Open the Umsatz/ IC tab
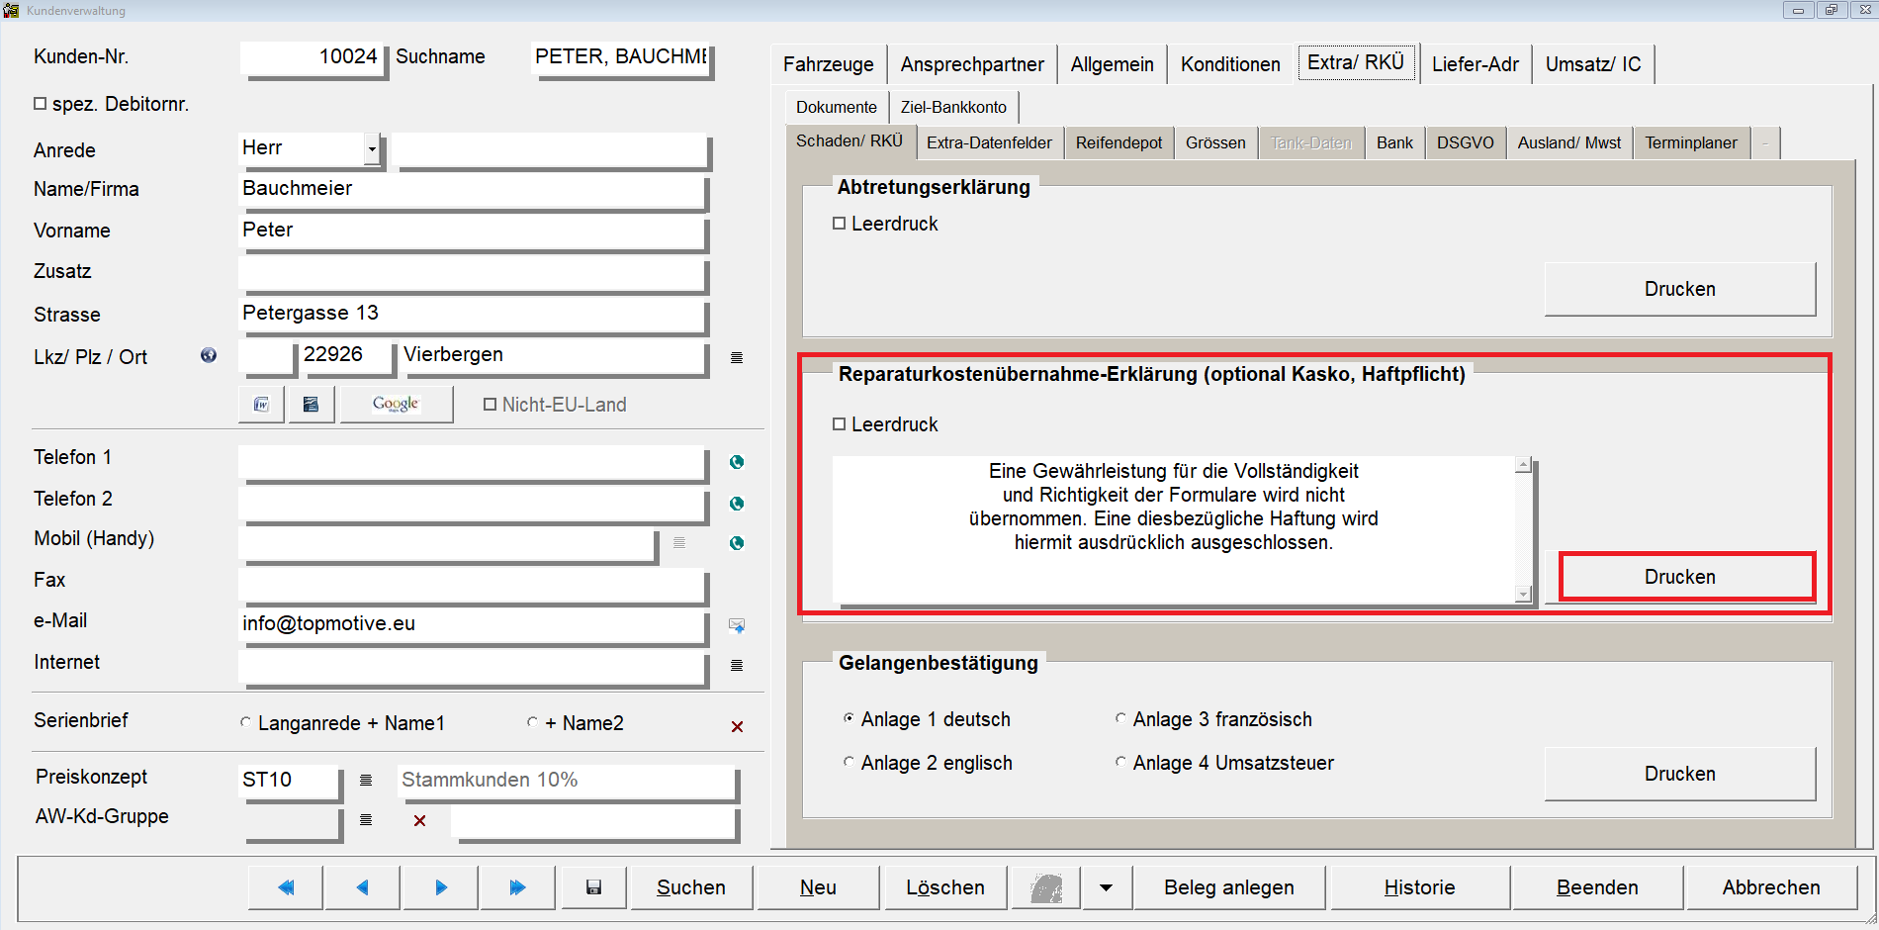Viewport: 1879px width, 930px height. click(x=1593, y=64)
